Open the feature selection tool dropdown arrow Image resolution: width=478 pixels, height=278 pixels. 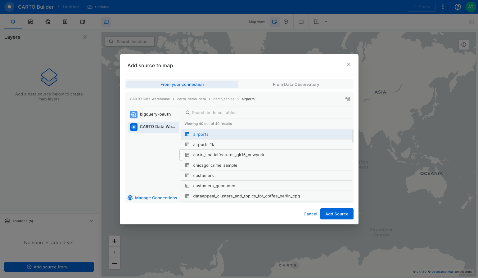click(326, 22)
